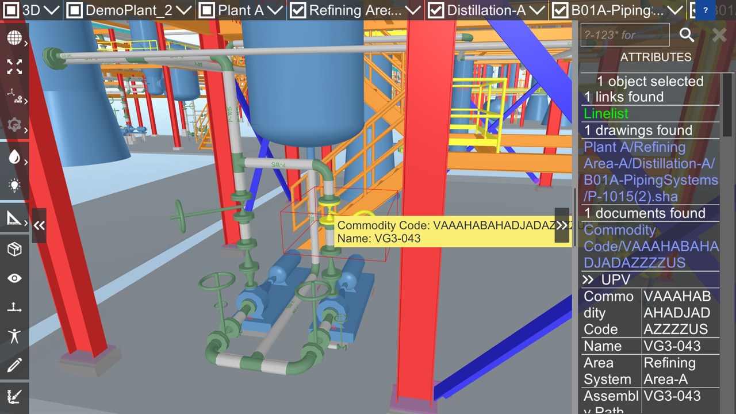
Task: Open the P-1015(2).sha drawing link
Action: 650,172
